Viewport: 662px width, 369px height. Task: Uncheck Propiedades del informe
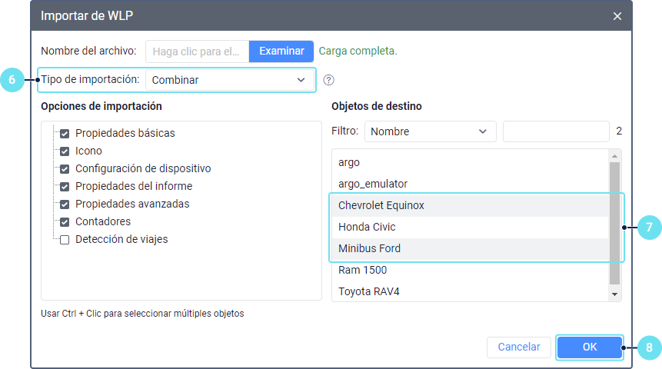pyautogui.click(x=65, y=186)
